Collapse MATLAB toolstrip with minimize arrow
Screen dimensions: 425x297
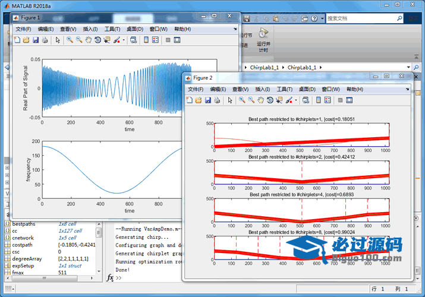(x=416, y=56)
